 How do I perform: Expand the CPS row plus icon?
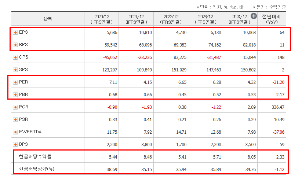(x=15, y=57)
